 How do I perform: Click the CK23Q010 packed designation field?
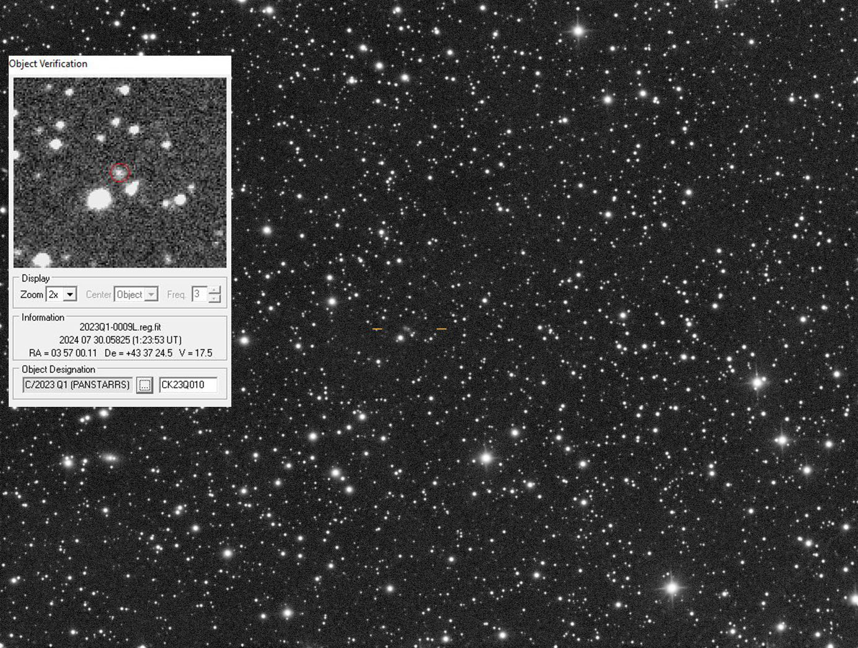pos(187,385)
